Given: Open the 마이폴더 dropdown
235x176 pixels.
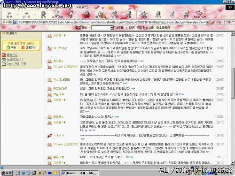Looking at the screenshot, I should click(x=83, y=28).
